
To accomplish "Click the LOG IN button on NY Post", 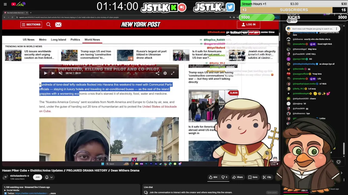I will tap(248, 24).
